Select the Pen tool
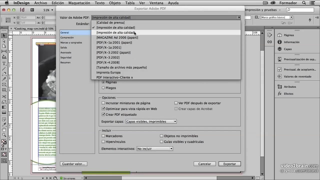This screenshot has height=180, width=320. coord(4,74)
